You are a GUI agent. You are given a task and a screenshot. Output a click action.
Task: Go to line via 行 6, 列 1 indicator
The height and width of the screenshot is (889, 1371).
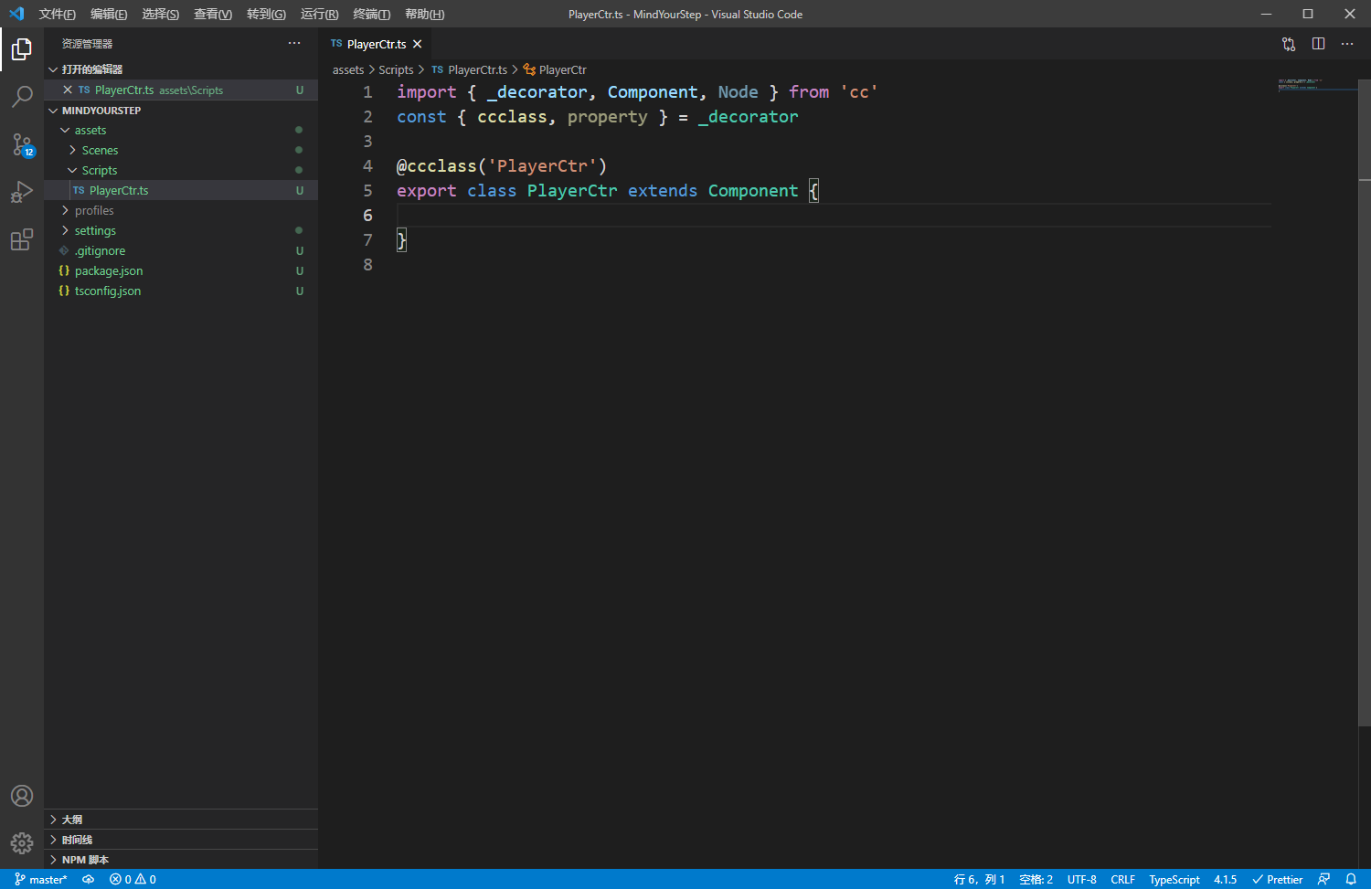point(979,879)
